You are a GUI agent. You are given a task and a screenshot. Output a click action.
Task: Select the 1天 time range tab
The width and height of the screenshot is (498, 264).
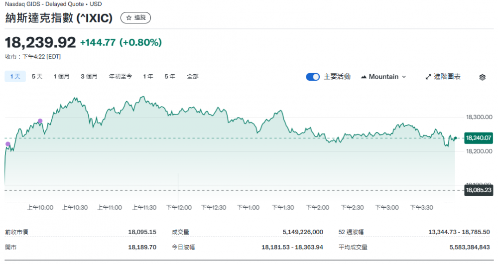click(15, 77)
